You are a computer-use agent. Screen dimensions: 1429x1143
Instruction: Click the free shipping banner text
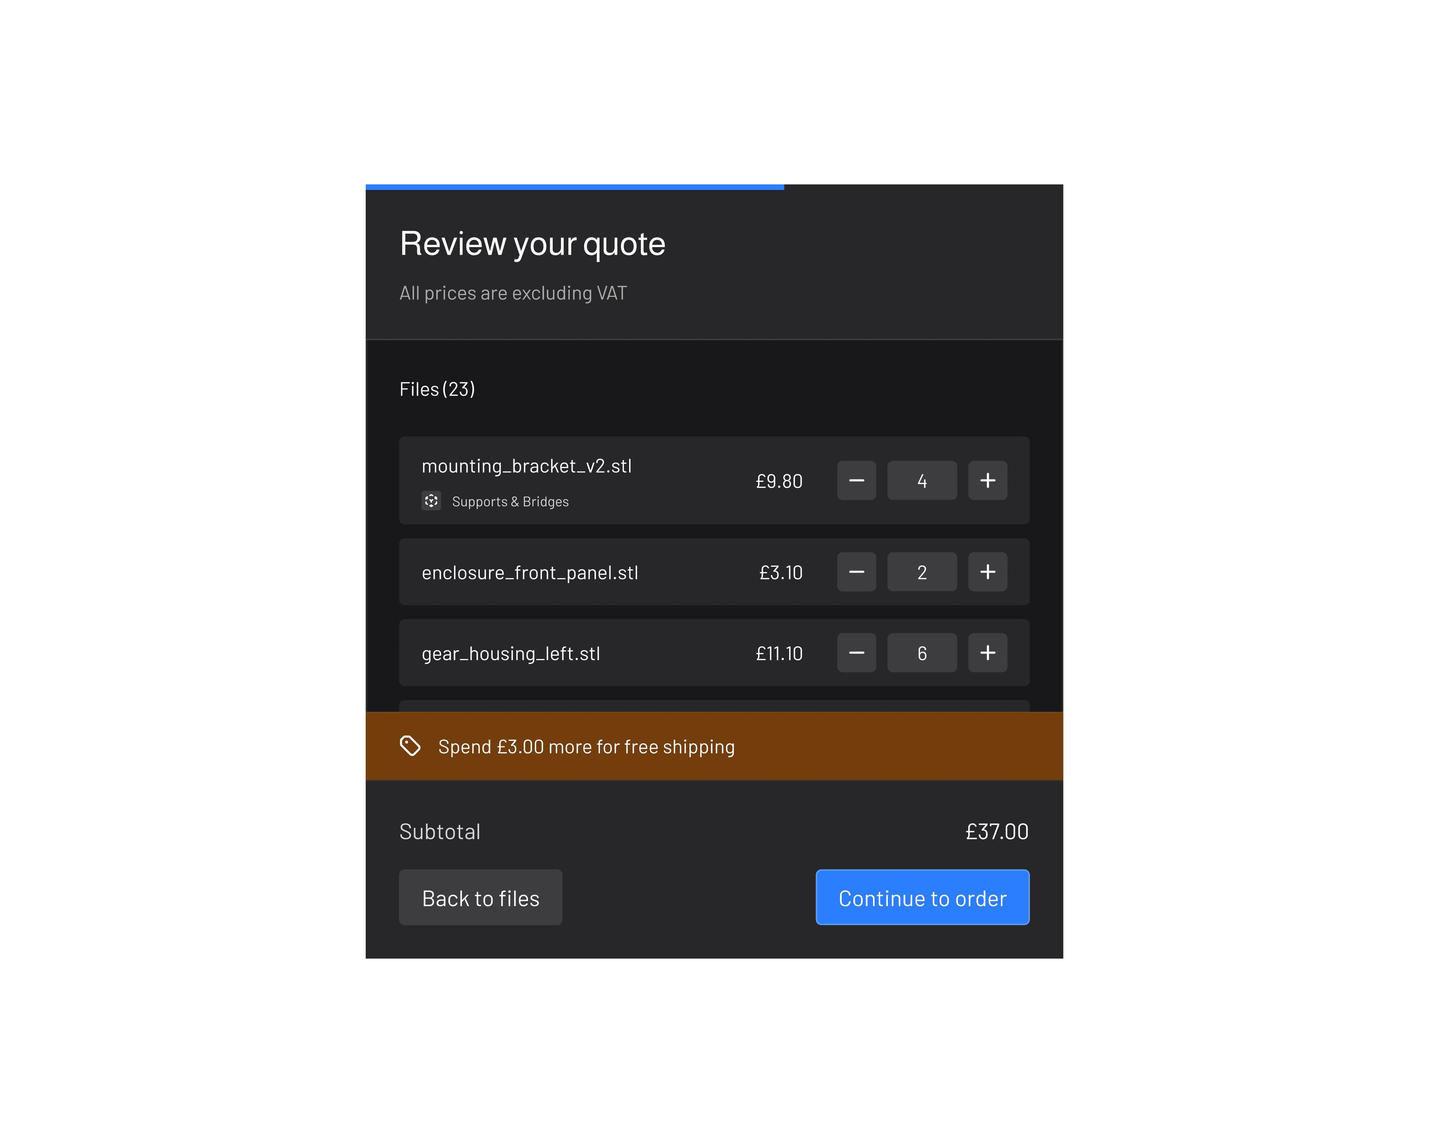click(586, 747)
